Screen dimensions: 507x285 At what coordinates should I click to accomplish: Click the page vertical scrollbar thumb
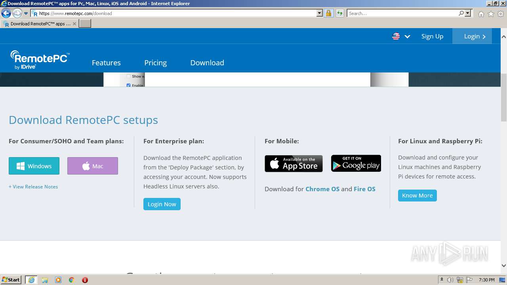(x=504, y=97)
